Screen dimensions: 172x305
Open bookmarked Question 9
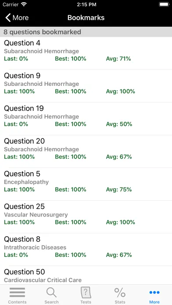click(x=86, y=86)
